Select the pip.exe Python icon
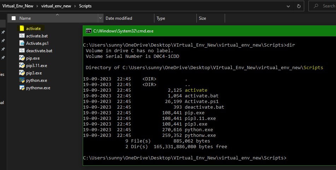The width and height of the screenshot is (336, 170). [x=22, y=58]
